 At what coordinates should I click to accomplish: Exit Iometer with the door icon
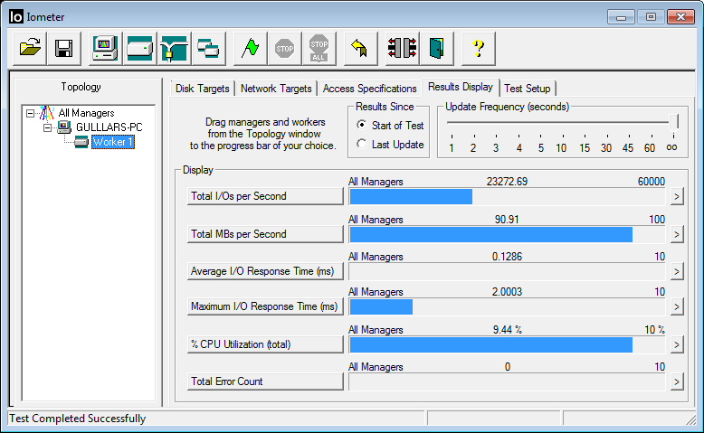coord(436,48)
